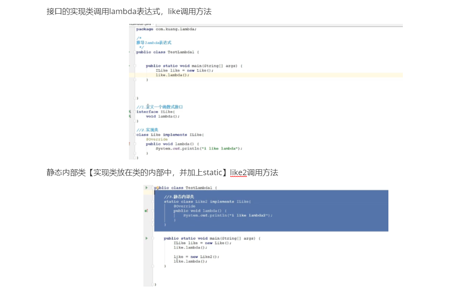The image size is (456, 294).
Task: Click run arrow beside main in Like2 screenshot
Action: click(x=147, y=238)
